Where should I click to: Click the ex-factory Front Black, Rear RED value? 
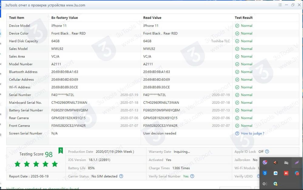coord(69,33)
